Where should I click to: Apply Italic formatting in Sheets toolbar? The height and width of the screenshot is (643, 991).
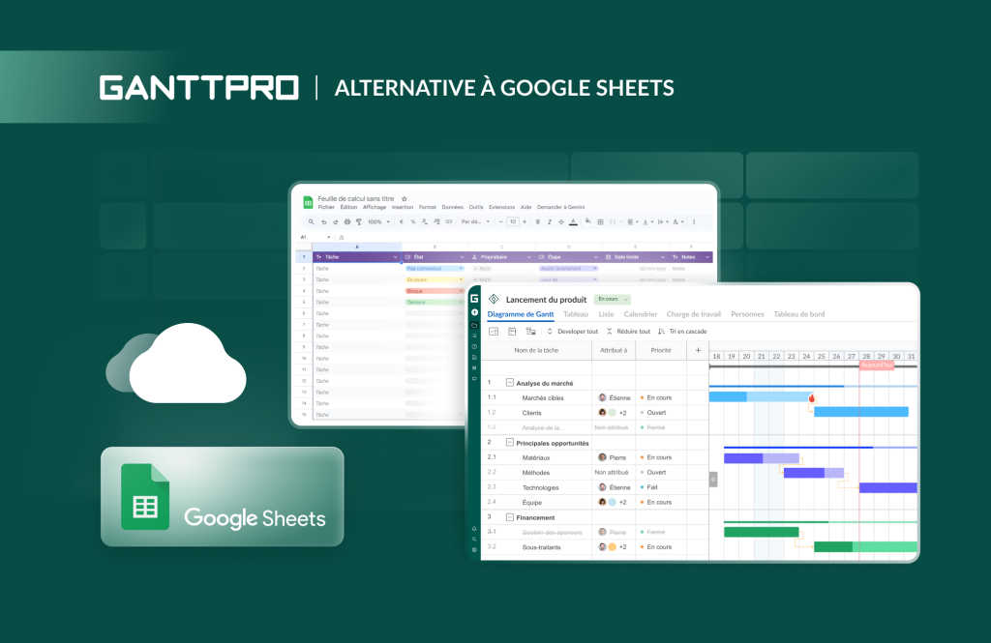coord(549,219)
